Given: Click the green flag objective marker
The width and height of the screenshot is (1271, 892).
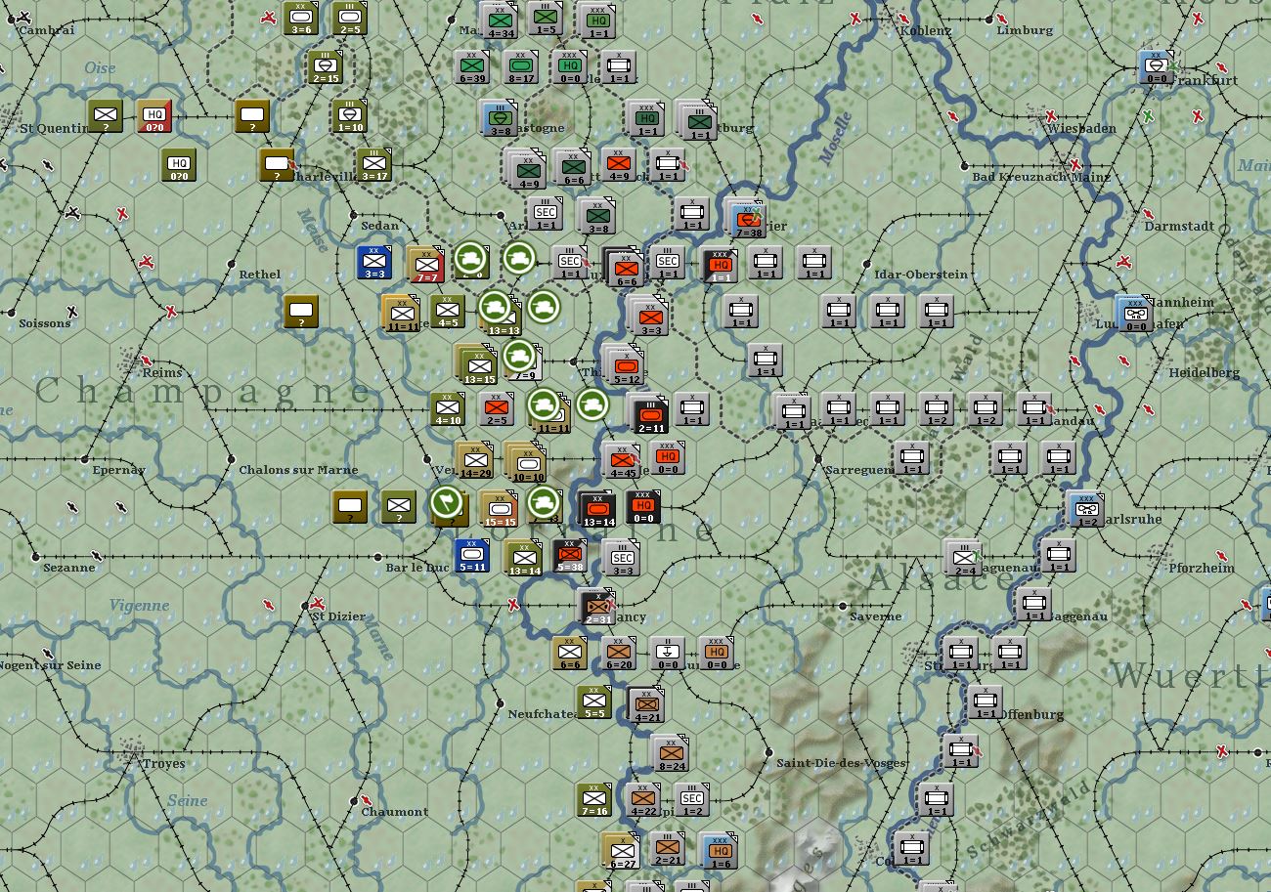Looking at the screenshot, I should pyautogui.click(x=446, y=503).
